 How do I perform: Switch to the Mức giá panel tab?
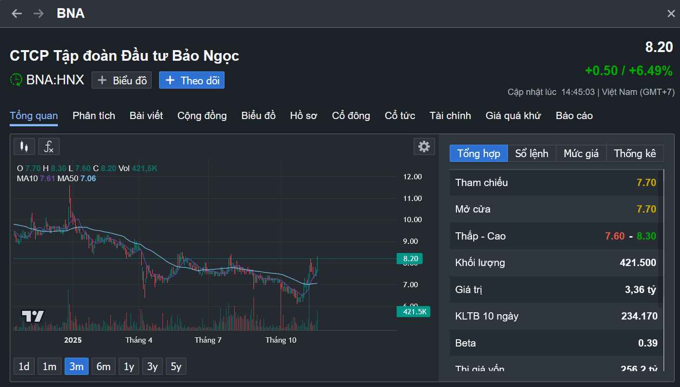[581, 154]
